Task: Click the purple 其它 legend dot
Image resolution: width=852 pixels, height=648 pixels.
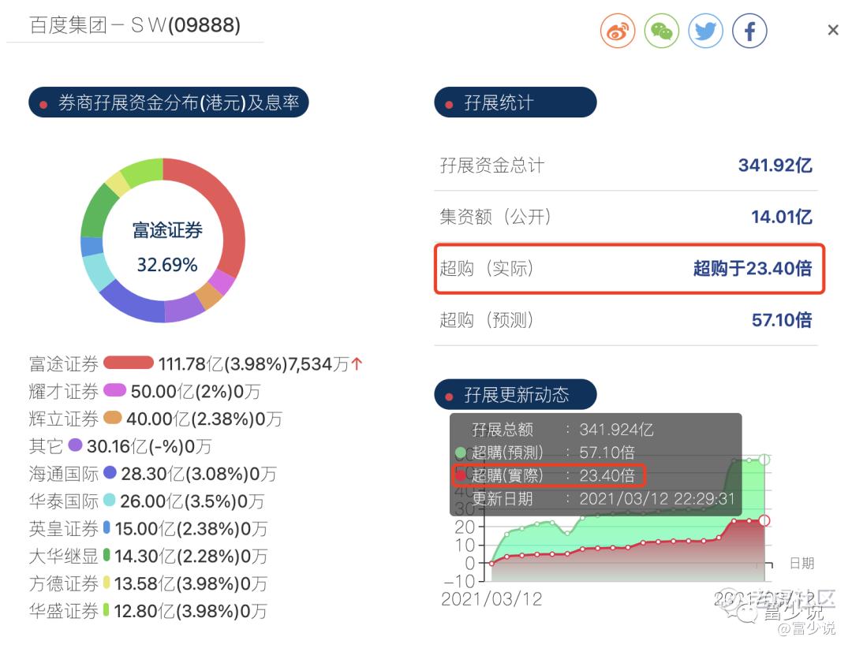Action: tap(75, 445)
